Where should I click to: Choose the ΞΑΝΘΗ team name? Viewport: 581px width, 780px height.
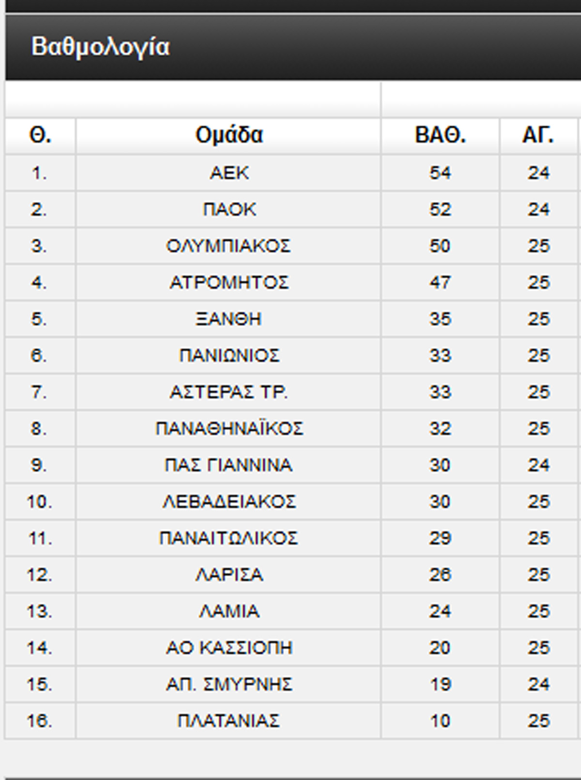tap(229, 319)
